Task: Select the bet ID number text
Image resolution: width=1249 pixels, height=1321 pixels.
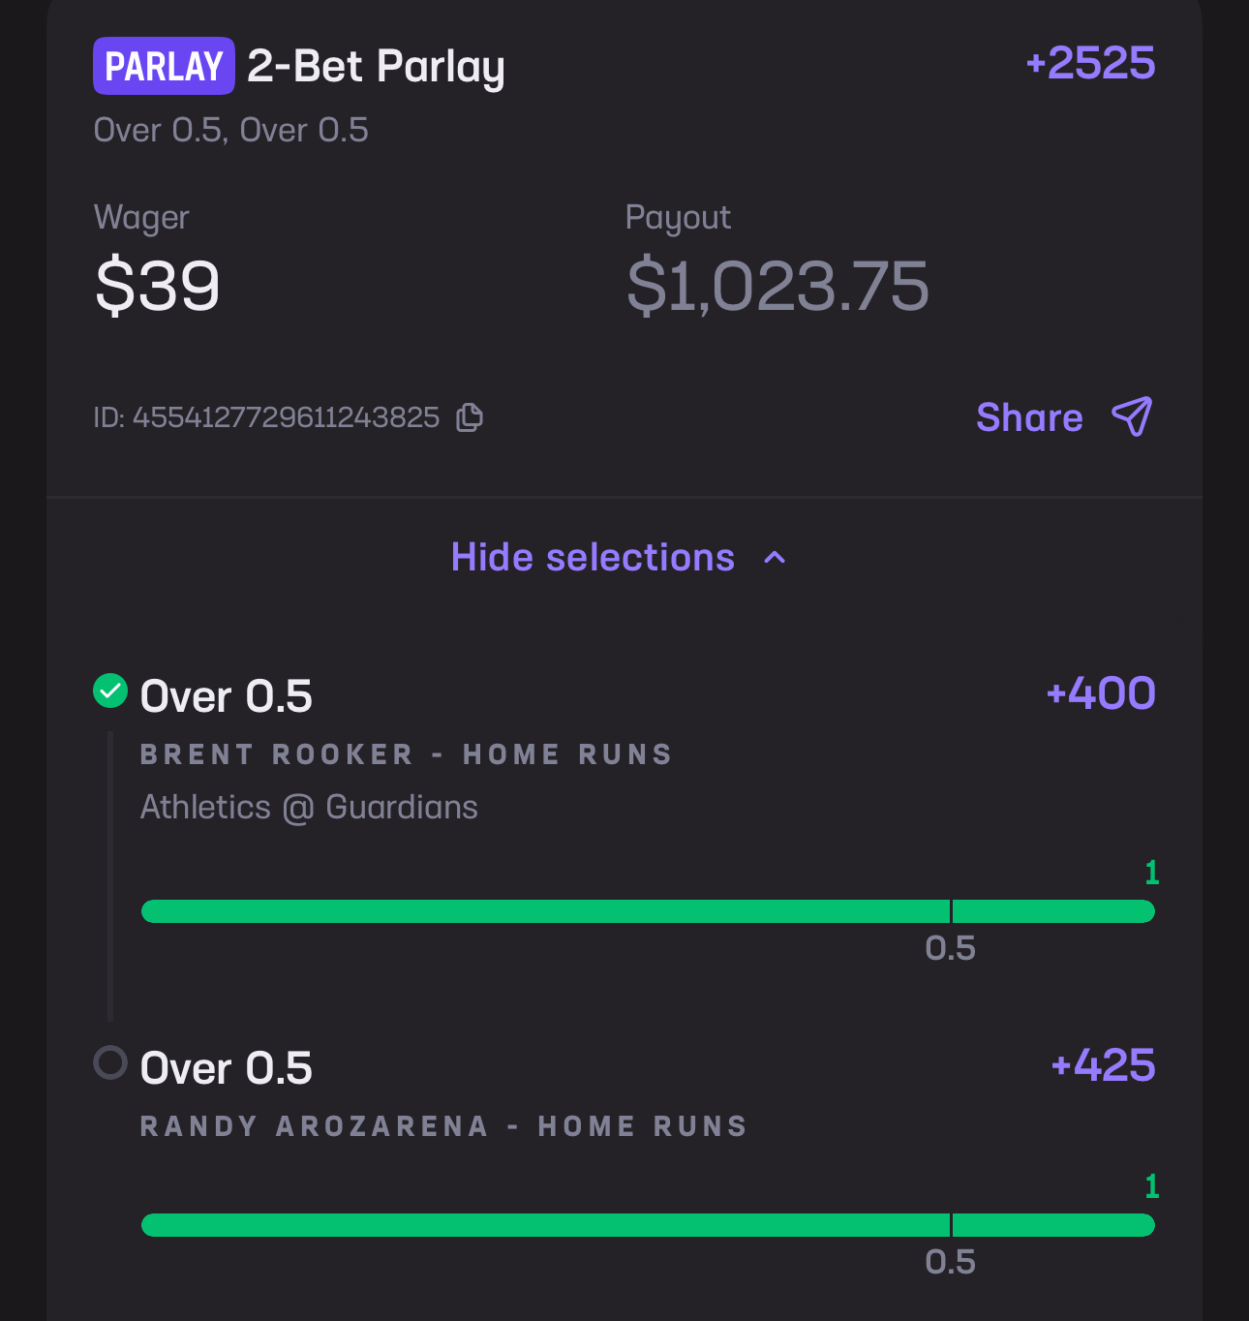Action: 286,417
